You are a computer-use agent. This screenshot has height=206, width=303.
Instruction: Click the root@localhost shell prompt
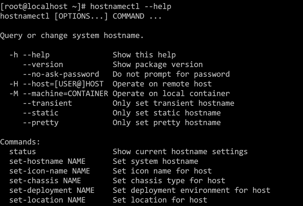pyautogui.click(x=43, y=7)
